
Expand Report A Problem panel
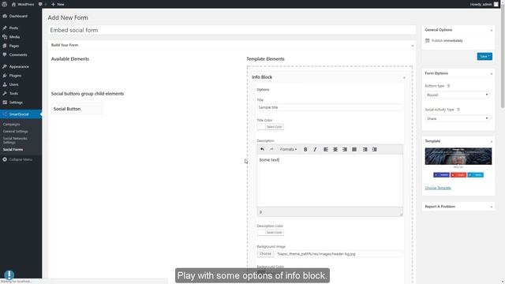[492, 207]
